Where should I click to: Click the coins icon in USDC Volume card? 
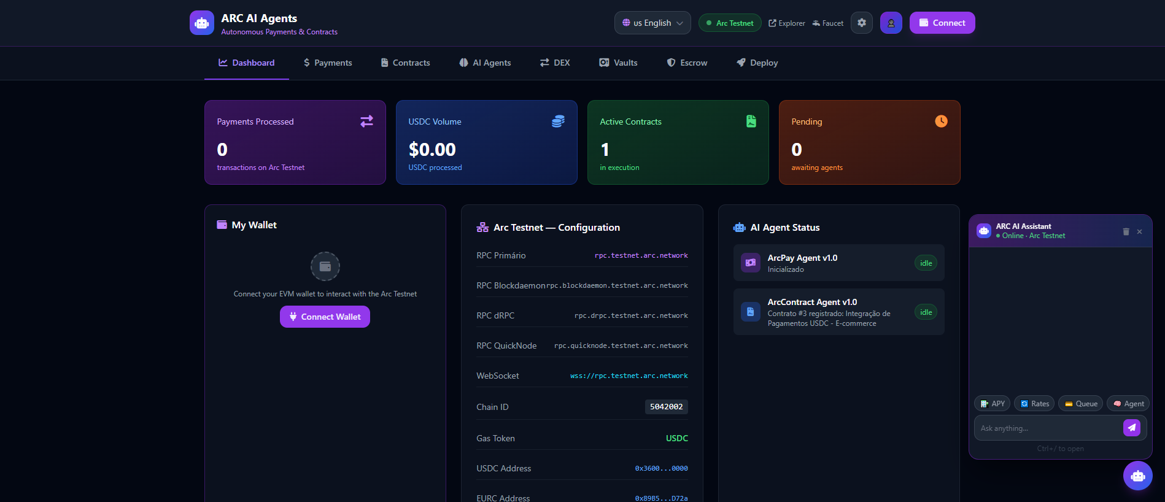click(x=558, y=122)
